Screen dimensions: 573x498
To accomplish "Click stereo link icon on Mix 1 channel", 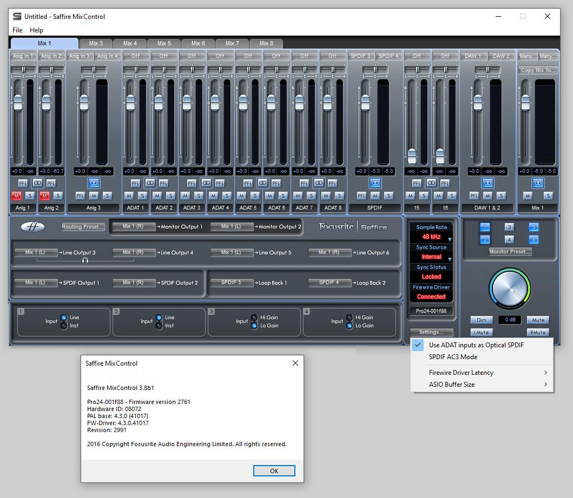I will (537, 183).
